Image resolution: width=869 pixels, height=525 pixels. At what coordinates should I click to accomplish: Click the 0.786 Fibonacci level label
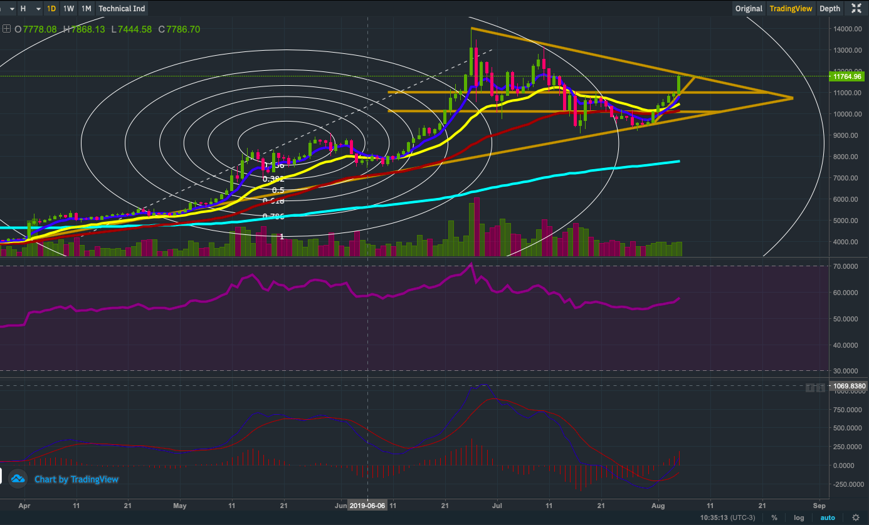273,216
